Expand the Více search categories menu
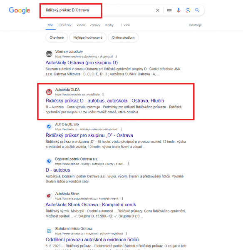 coord(125,25)
